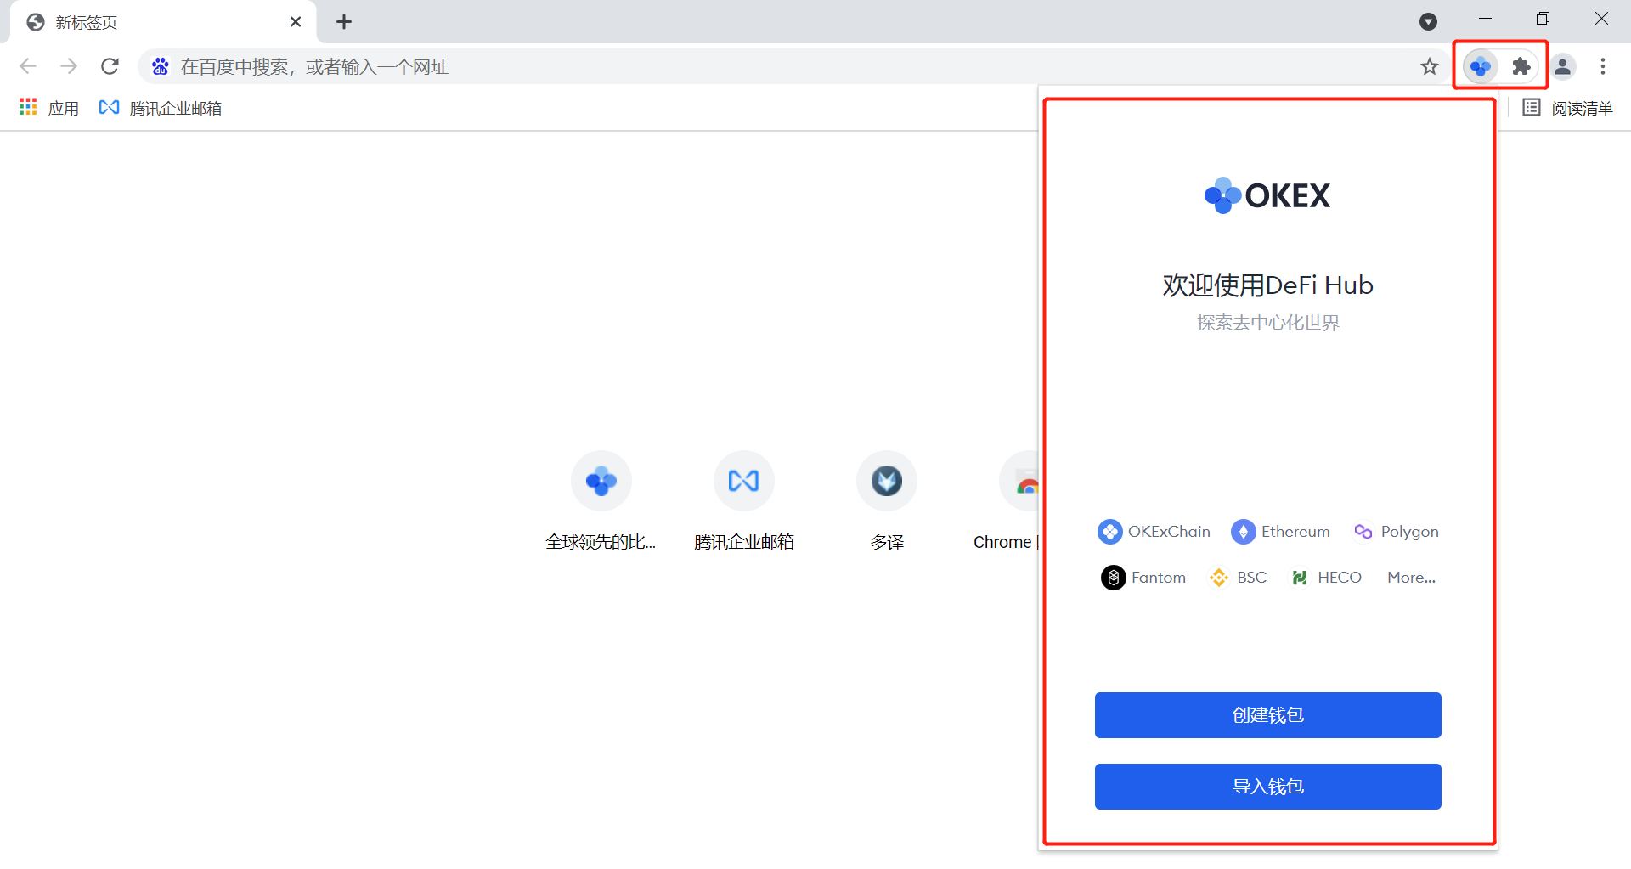Image resolution: width=1631 pixels, height=869 pixels.
Task: Open the 腾讯企业邮箱 shortcut thumbnail
Action: (x=743, y=480)
